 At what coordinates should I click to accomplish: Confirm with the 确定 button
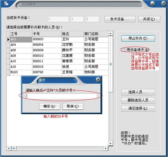click(50, 106)
